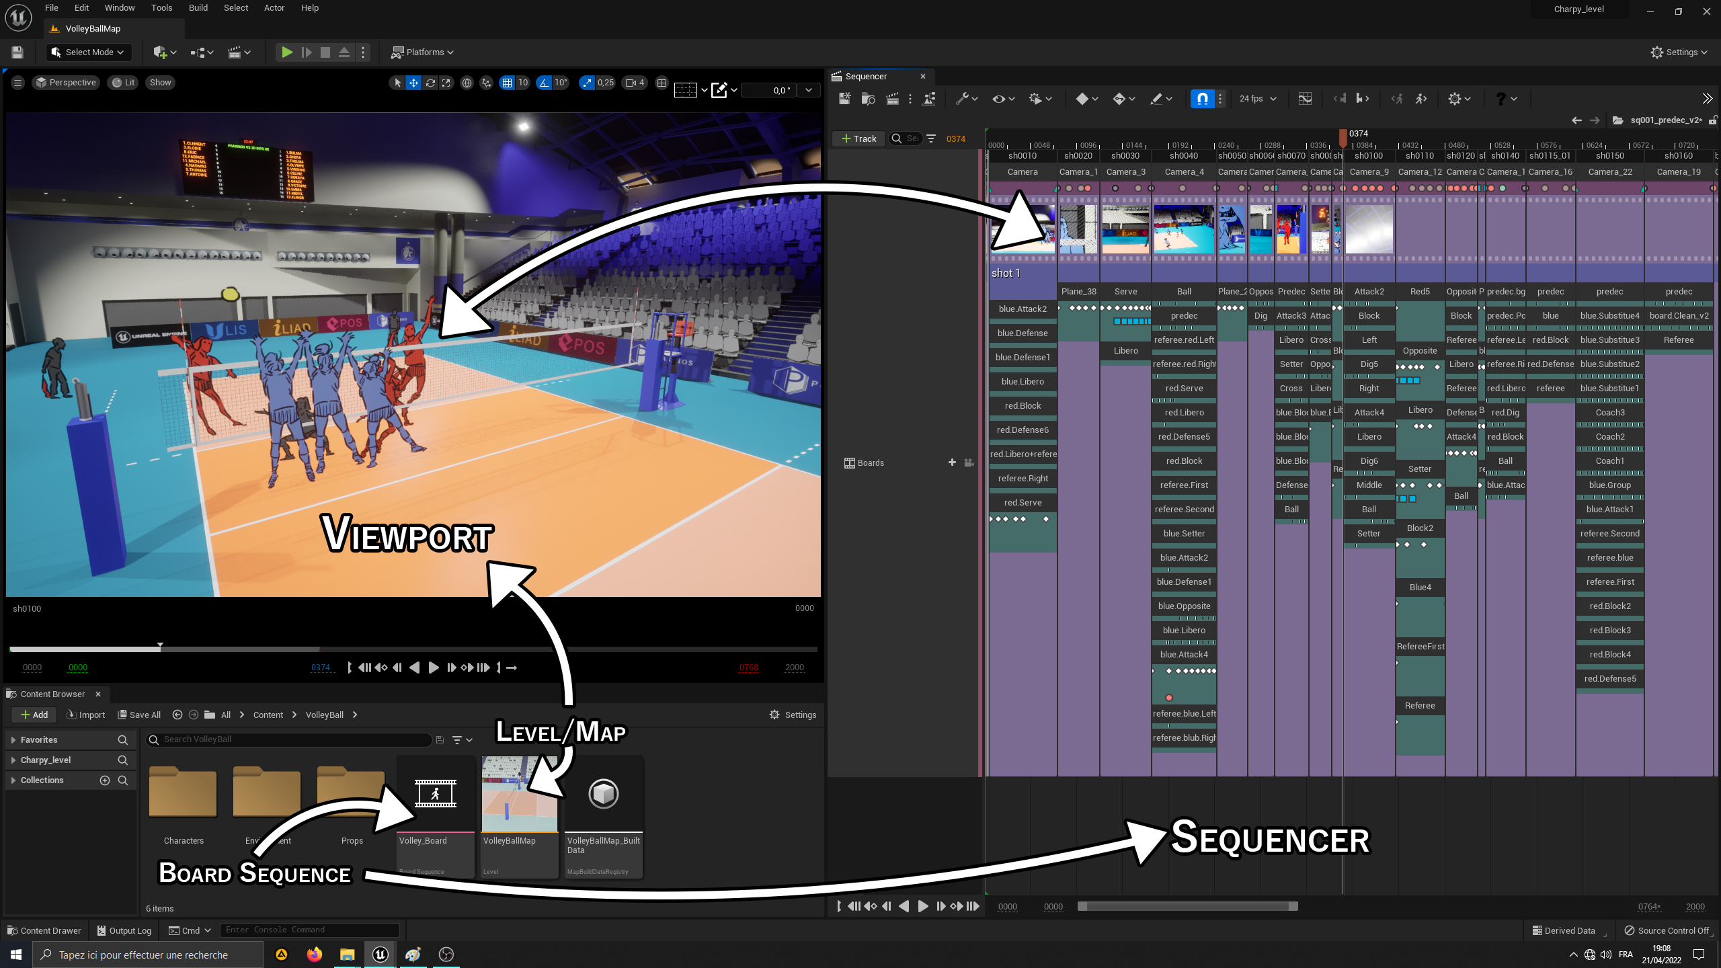
Task: Add a board with plus icon
Action: click(952, 462)
